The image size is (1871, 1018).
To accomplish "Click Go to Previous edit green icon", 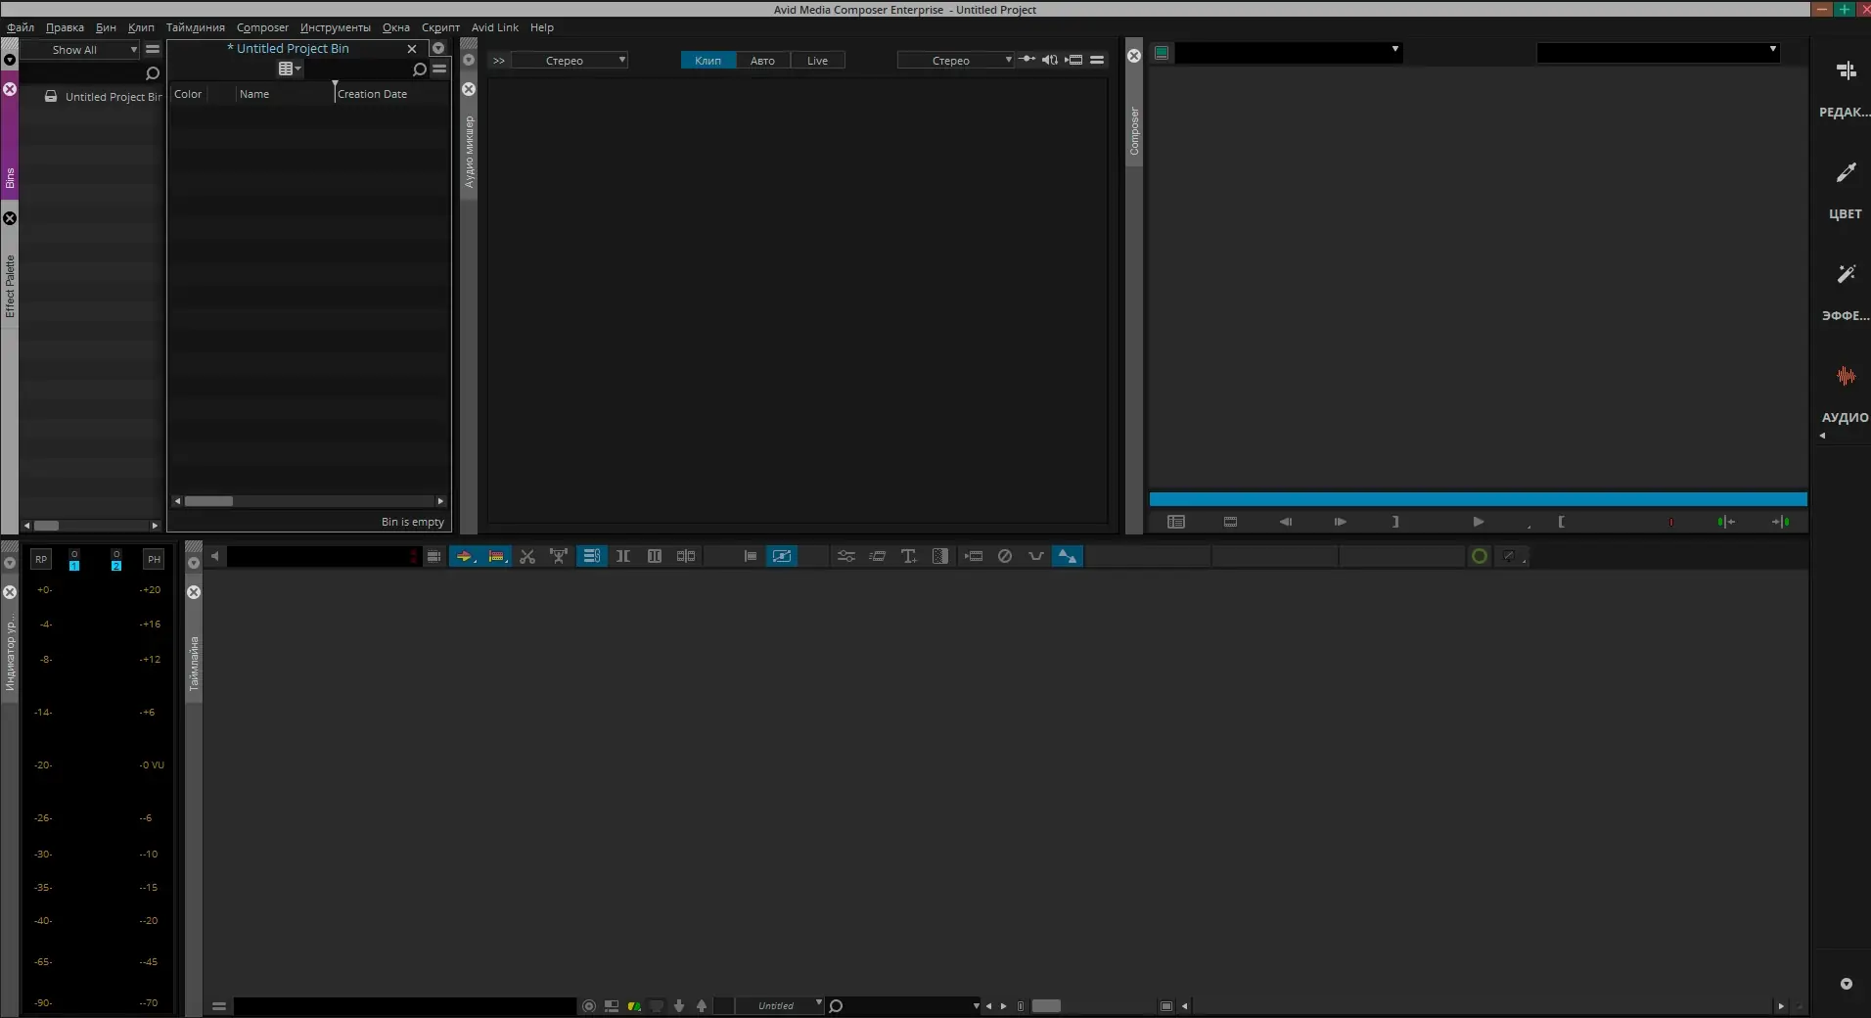I will pos(1726,522).
